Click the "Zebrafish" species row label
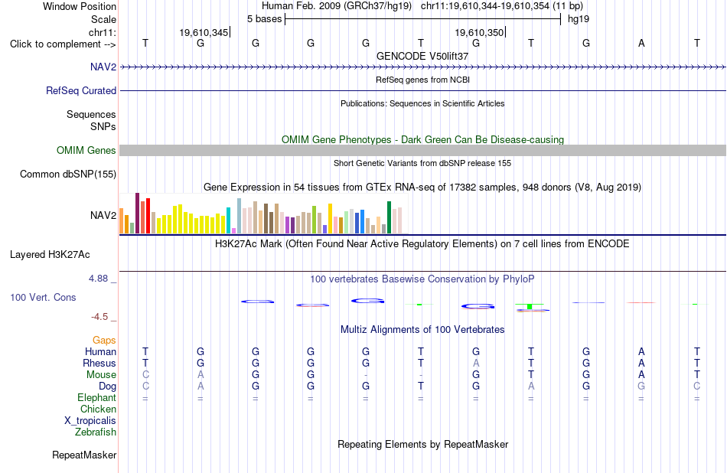 [96, 432]
